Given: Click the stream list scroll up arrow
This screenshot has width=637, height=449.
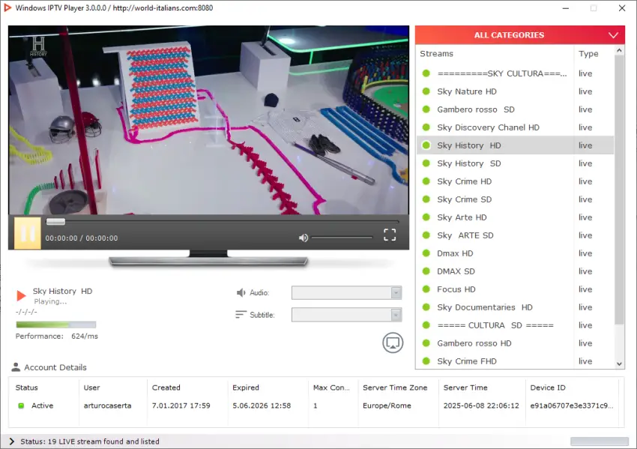Looking at the screenshot, I should coord(619,51).
